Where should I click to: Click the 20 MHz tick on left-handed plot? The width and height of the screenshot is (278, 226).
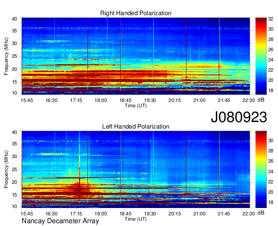pos(14,182)
